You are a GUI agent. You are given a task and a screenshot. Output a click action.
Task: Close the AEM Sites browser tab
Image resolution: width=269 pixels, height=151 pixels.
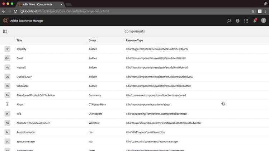click(61, 4)
